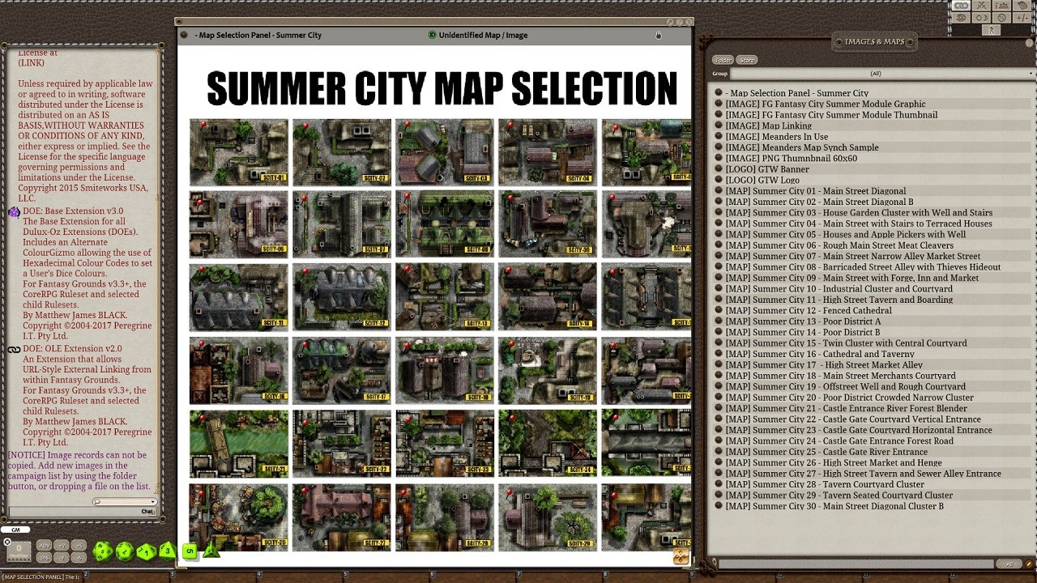Toggle the ADV advantage modifier
This screenshot has width=1037, height=583.
click(x=45, y=546)
